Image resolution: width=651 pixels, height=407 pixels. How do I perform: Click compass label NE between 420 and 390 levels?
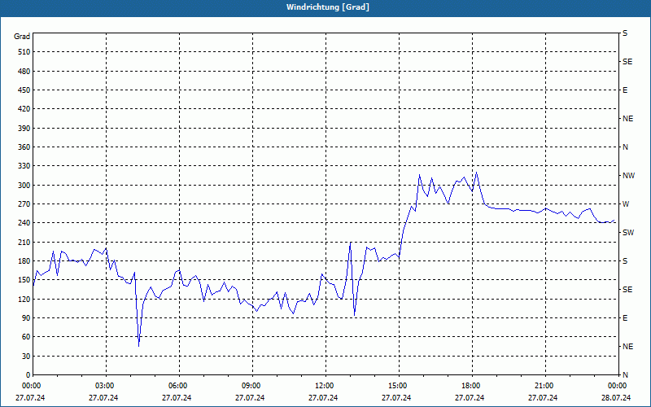pos(627,119)
